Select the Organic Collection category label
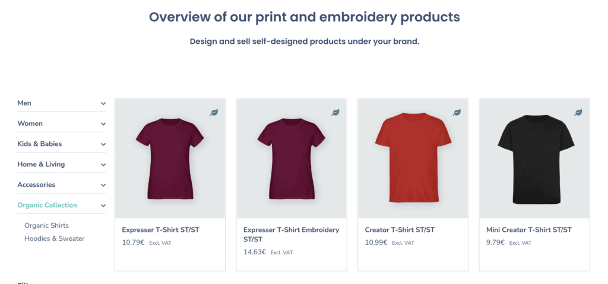 pyautogui.click(x=47, y=205)
